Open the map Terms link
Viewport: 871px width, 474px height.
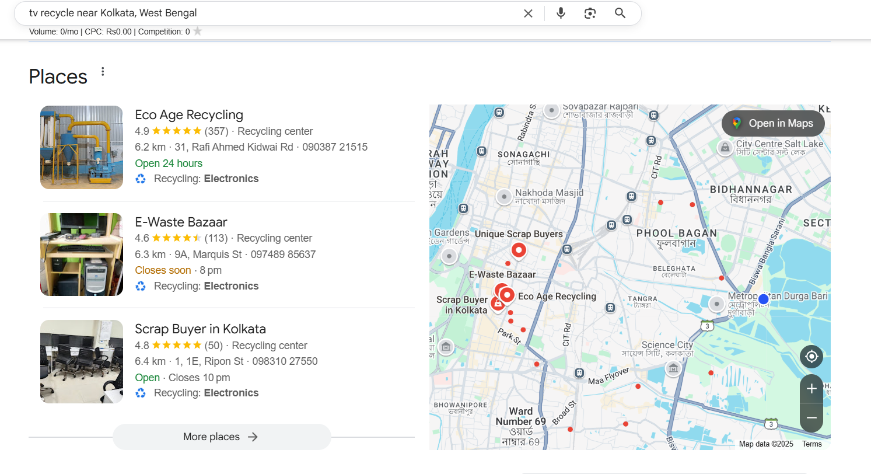811,444
